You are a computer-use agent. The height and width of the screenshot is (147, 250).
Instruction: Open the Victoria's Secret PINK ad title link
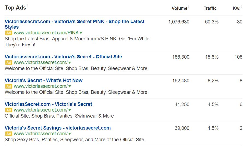coord(75,24)
